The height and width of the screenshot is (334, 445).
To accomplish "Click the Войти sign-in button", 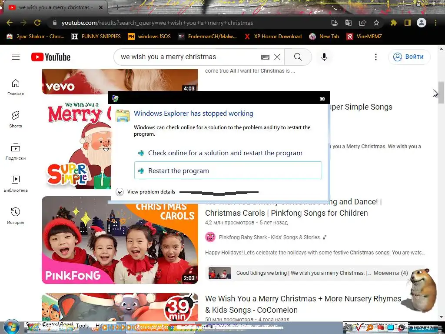I will pos(409,57).
